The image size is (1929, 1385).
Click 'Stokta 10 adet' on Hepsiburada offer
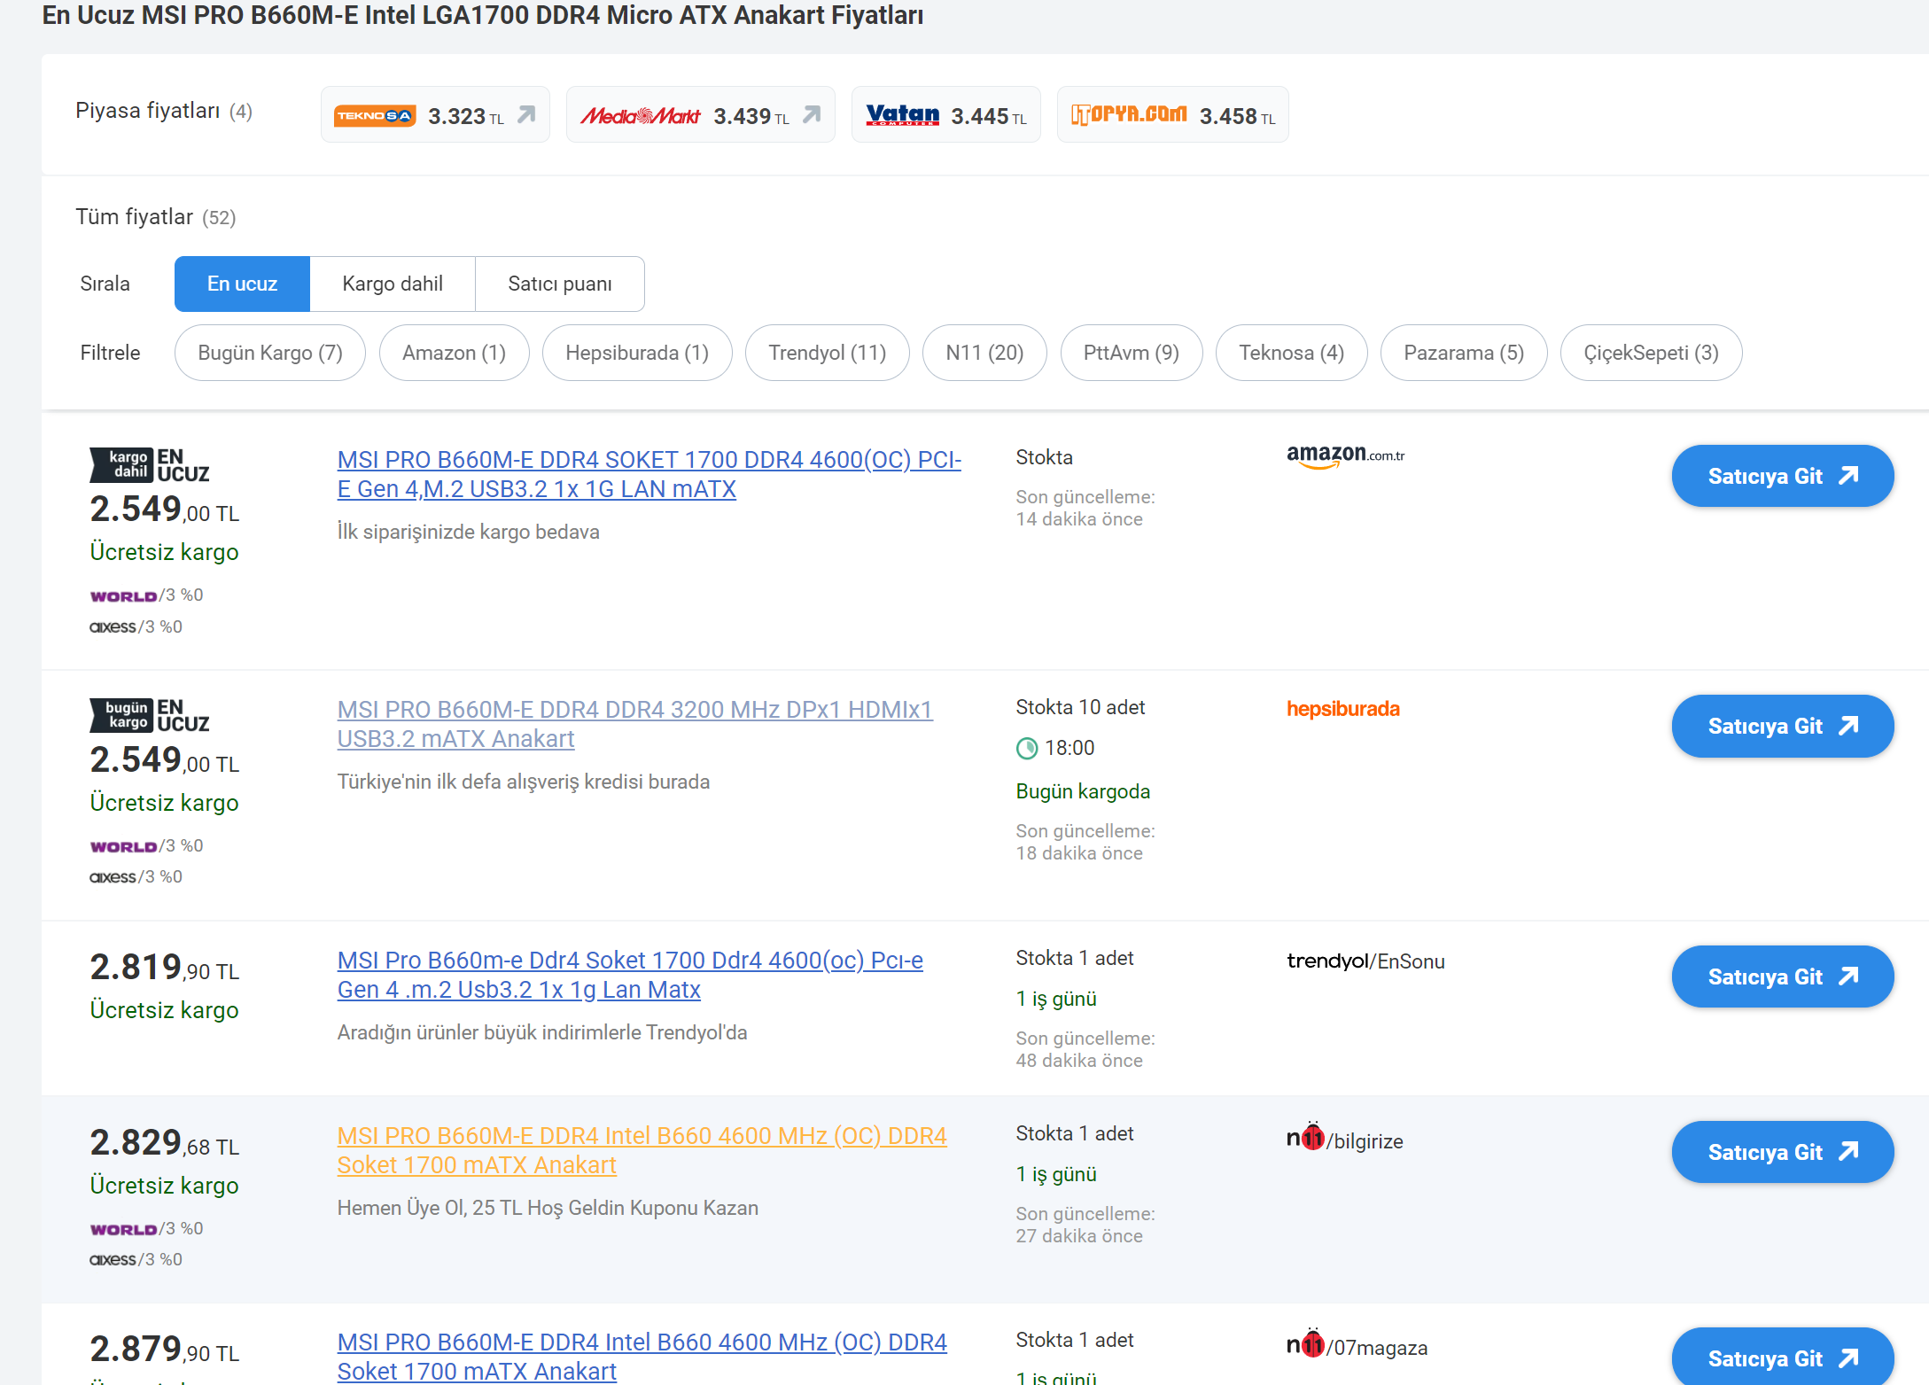(1080, 707)
